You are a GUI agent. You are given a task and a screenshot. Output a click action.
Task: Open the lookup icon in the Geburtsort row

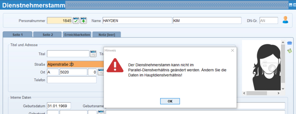(101, 113)
